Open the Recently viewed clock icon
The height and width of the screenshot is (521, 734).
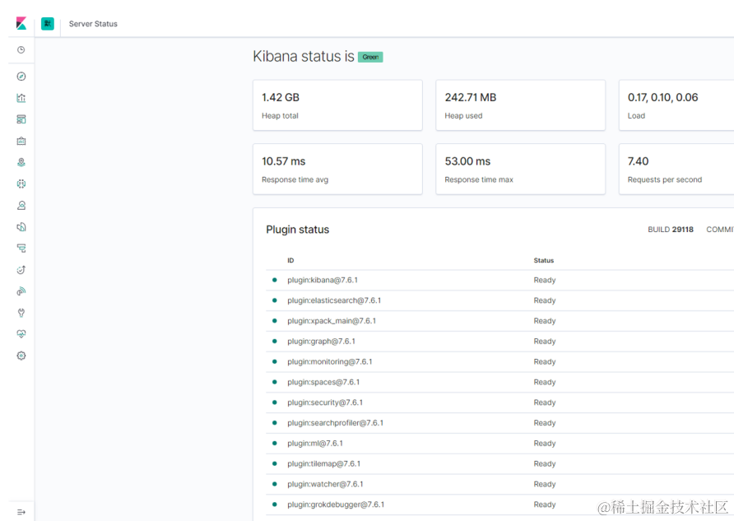21,49
